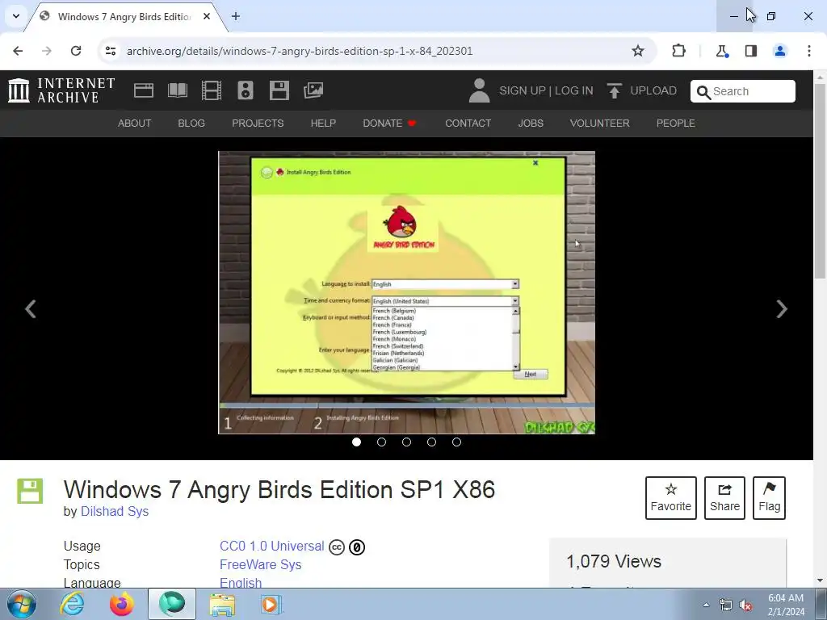This screenshot has height=620, width=827.
Task: Open the media player taskbar icon
Action: point(271,604)
